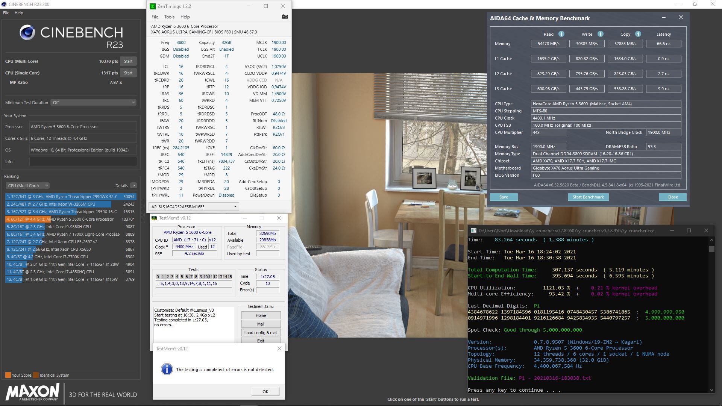Screen dimensions: 722x406
Task: Select the Intel Xeon W-3265M ranking row
Action: [x=71, y=204]
